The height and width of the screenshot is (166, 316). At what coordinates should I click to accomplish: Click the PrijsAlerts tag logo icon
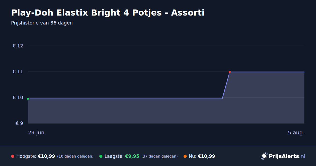tap(264, 156)
